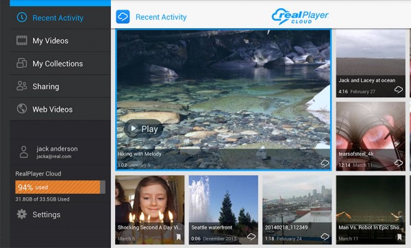Screen dimensions: 411x248
Task: Click bookmark icon on Shocking Second A Day video
Action: pos(179,237)
